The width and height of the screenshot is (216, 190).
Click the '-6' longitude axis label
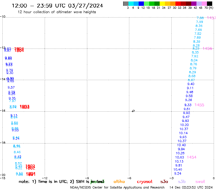pyautogui.click(x=129, y=178)
